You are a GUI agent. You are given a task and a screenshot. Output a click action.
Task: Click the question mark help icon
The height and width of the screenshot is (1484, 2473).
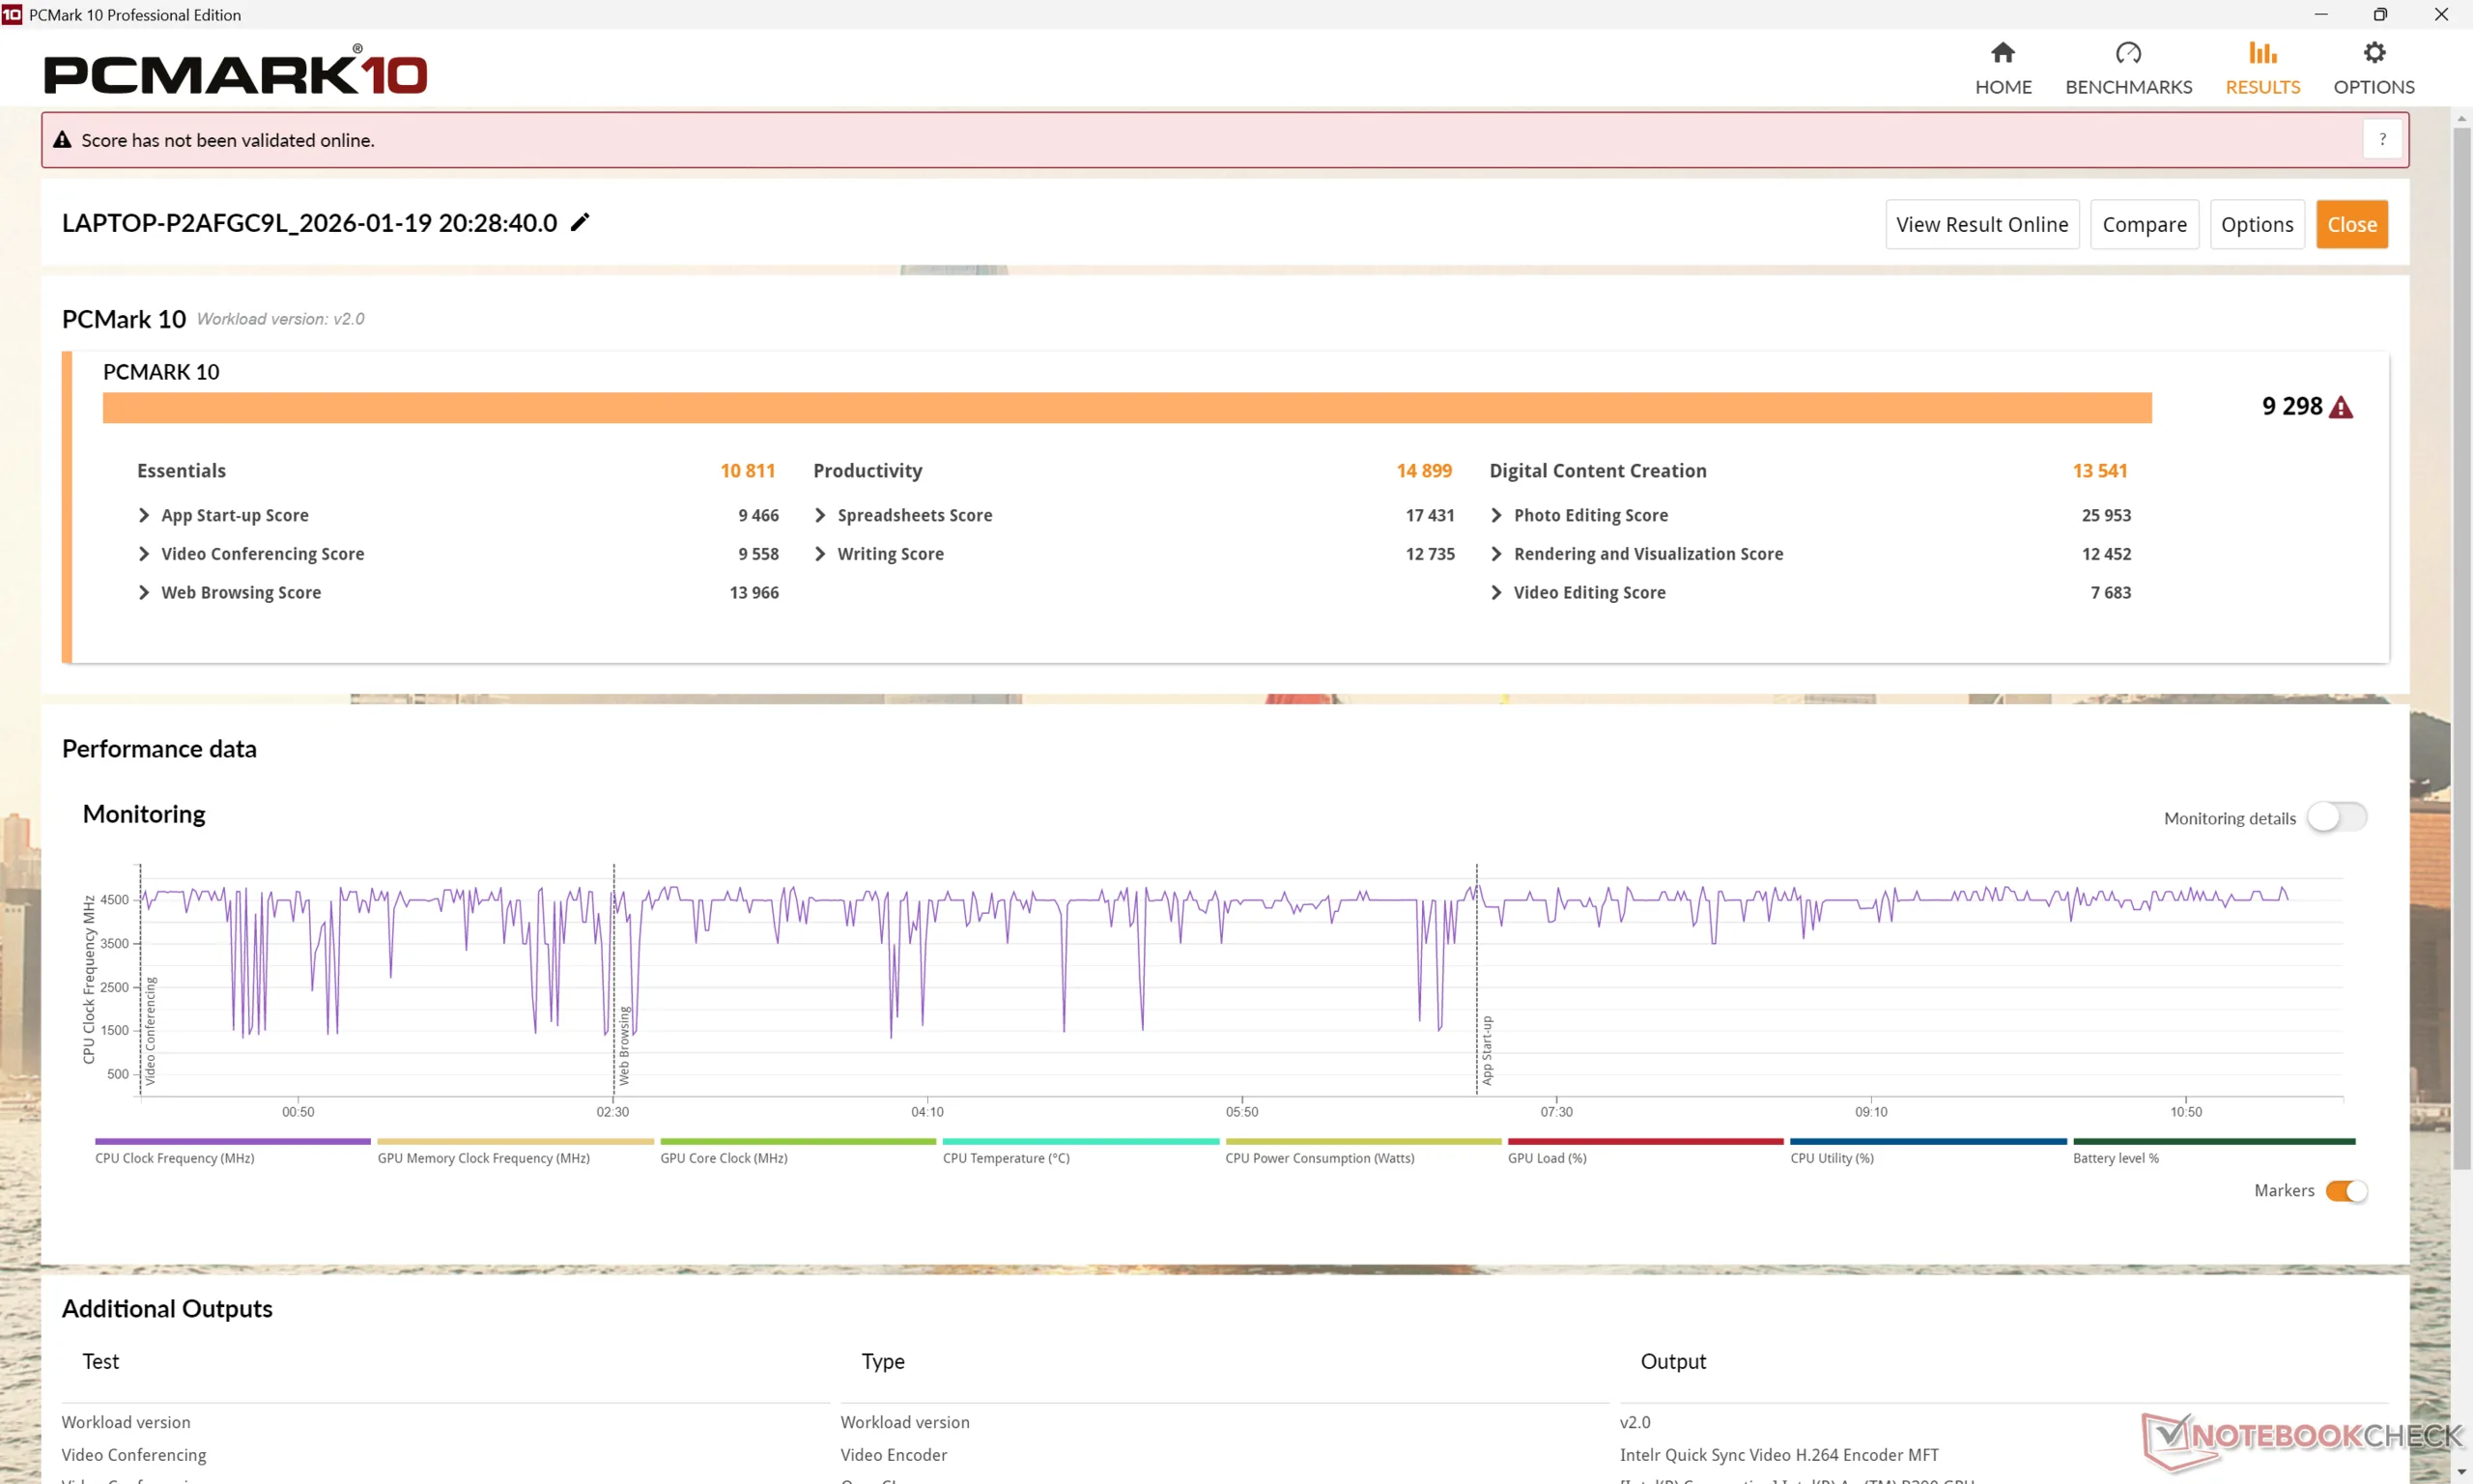click(x=2382, y=140)
